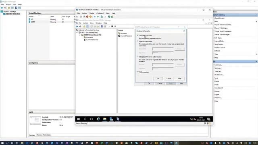The height and width of the screenshot is (145, 258).
Task: Open Domains in the IIS Name list
Action: (x=124, y=33)
